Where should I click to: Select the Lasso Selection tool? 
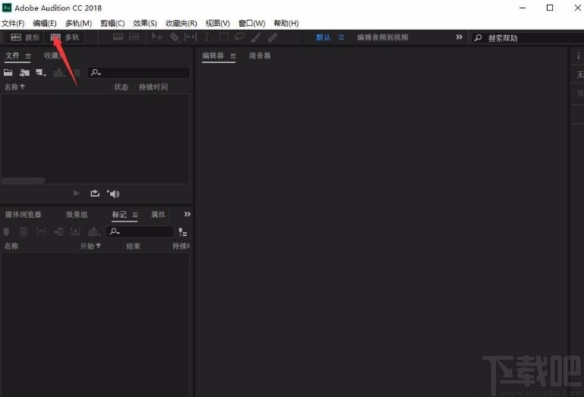click(x=239, y=37)
